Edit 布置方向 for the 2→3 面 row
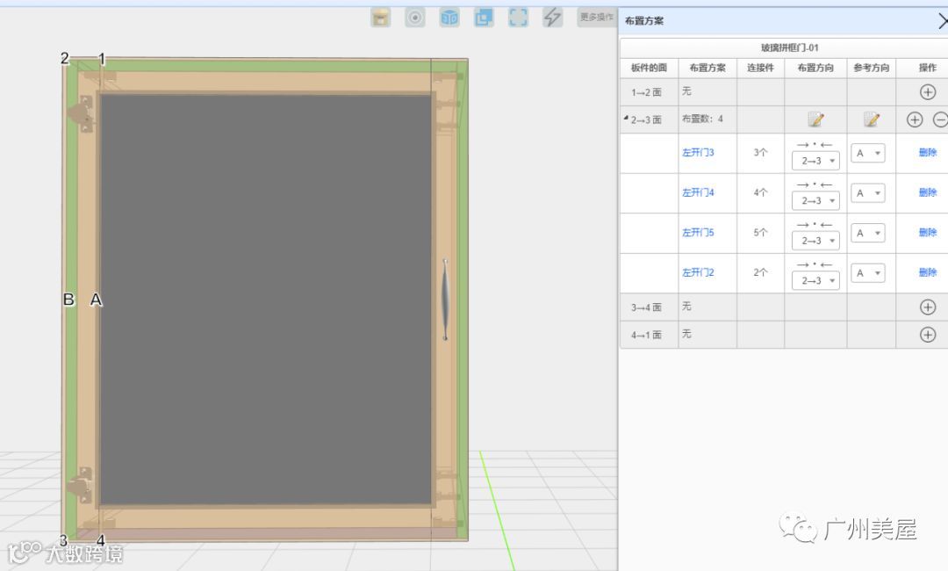 pyautogui.click(x=815, y=119)
